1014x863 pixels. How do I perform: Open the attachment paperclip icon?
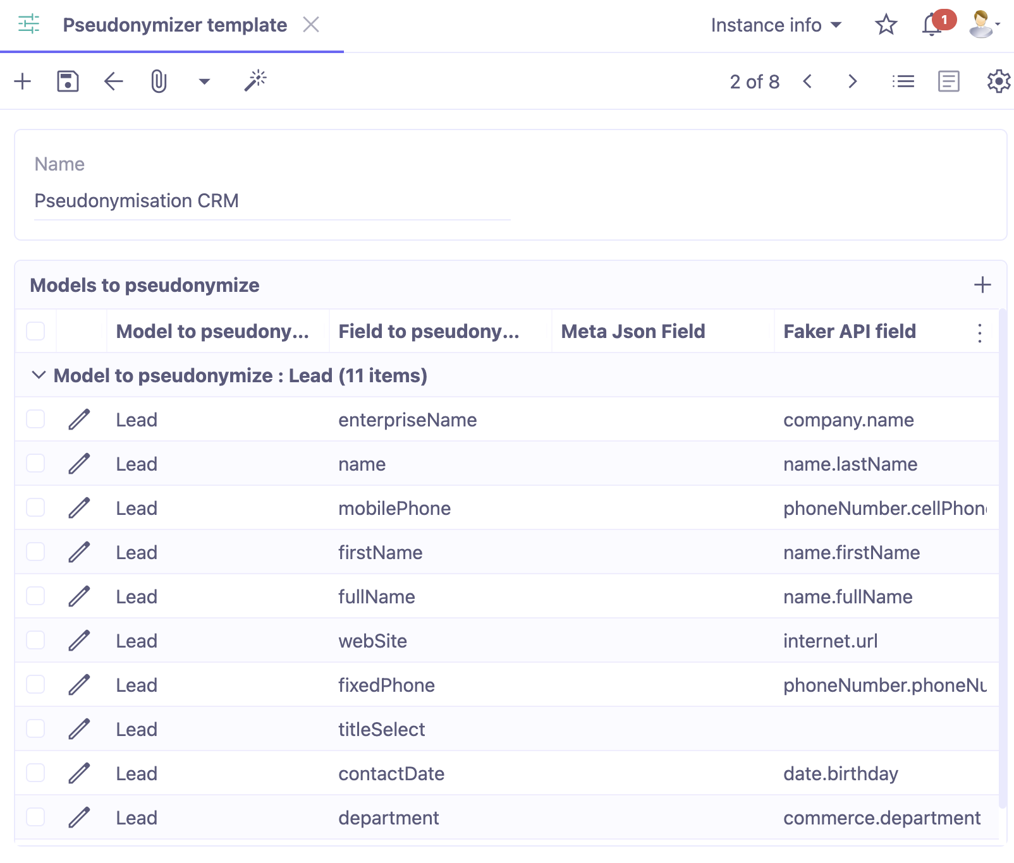158,81
